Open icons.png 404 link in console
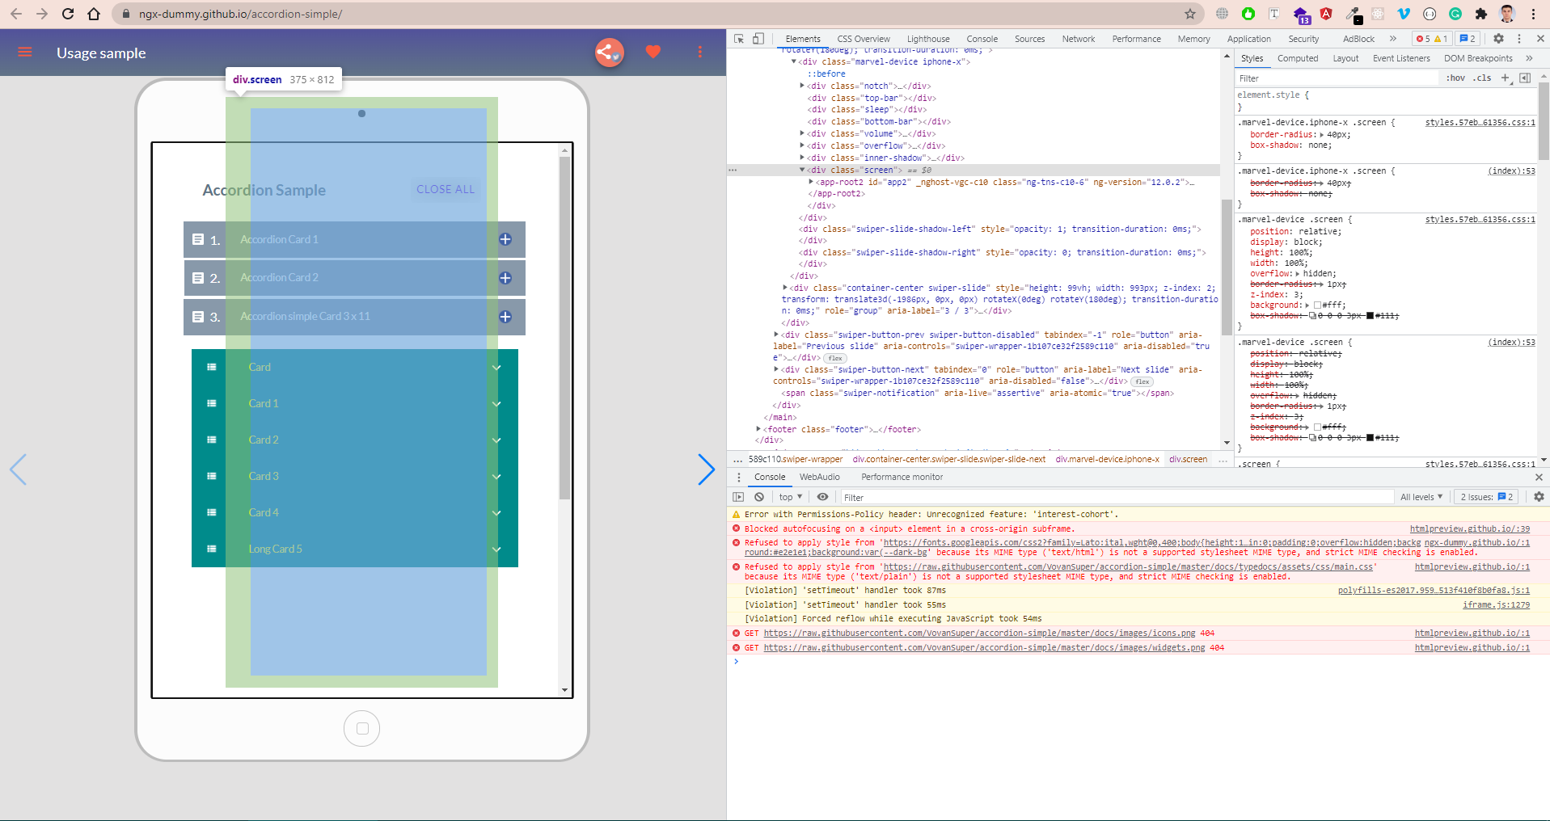The image size is (1550, 821). 980,634
